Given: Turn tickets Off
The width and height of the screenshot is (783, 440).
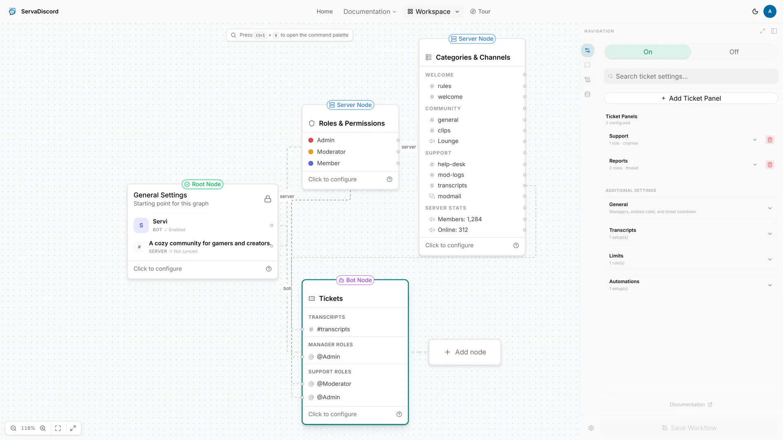Looking at the screenshot, I should click(734, 52).
